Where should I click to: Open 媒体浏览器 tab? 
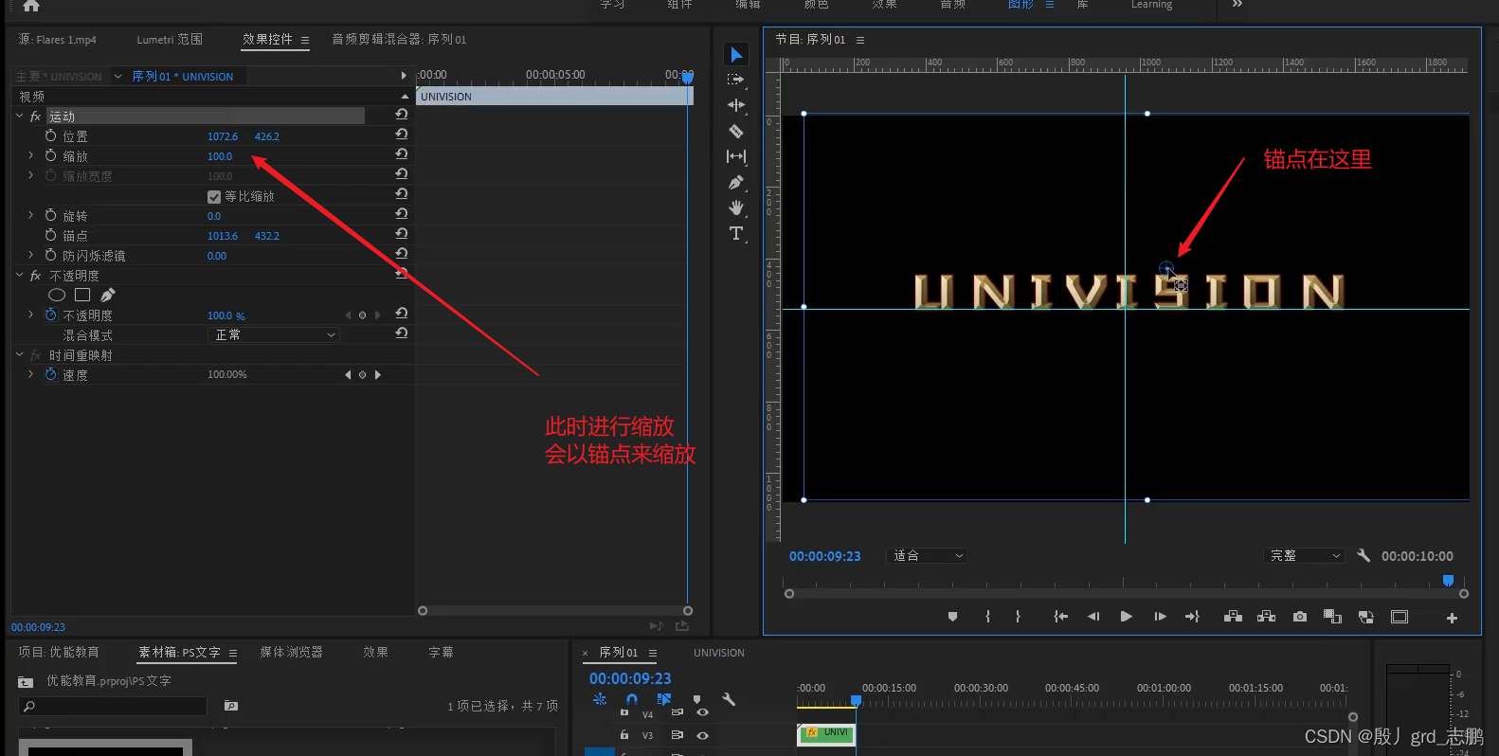292,653
